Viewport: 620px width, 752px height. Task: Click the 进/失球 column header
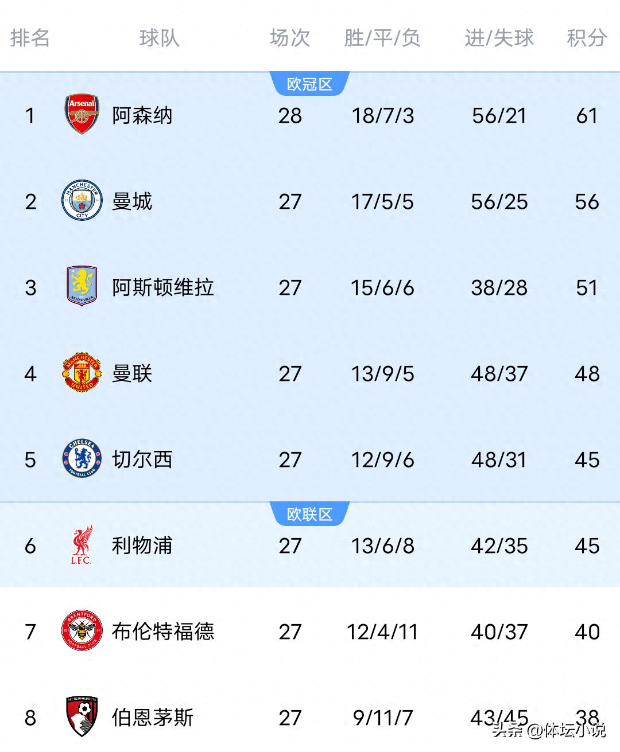(x=499, y=38)
